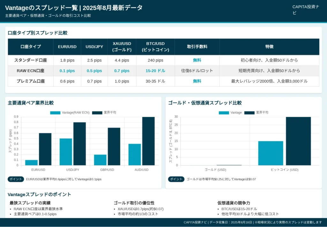Click the Vantage(RAW ECN) legend color swatch
The height and width of the screenshot is (227, 327).
55,113
